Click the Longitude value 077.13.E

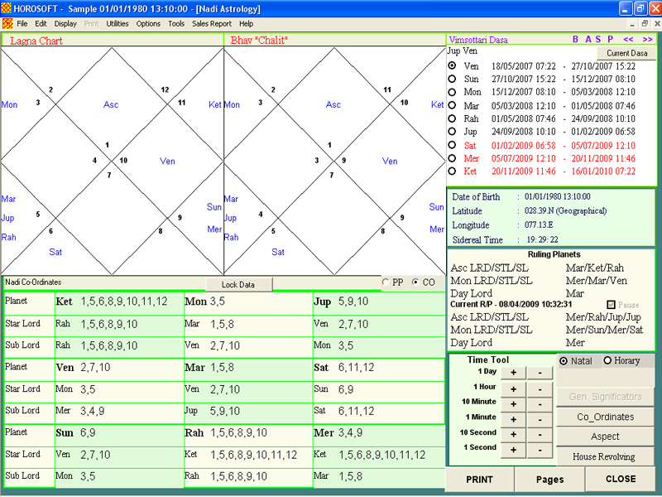coord(539,224)
